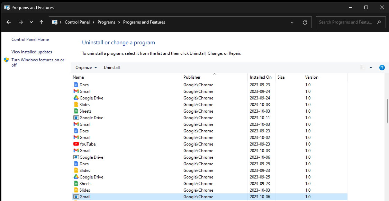Click the Programs breadcrumb in address bar
The width and height of the screenshot is (389, 201).
[106, 22]
